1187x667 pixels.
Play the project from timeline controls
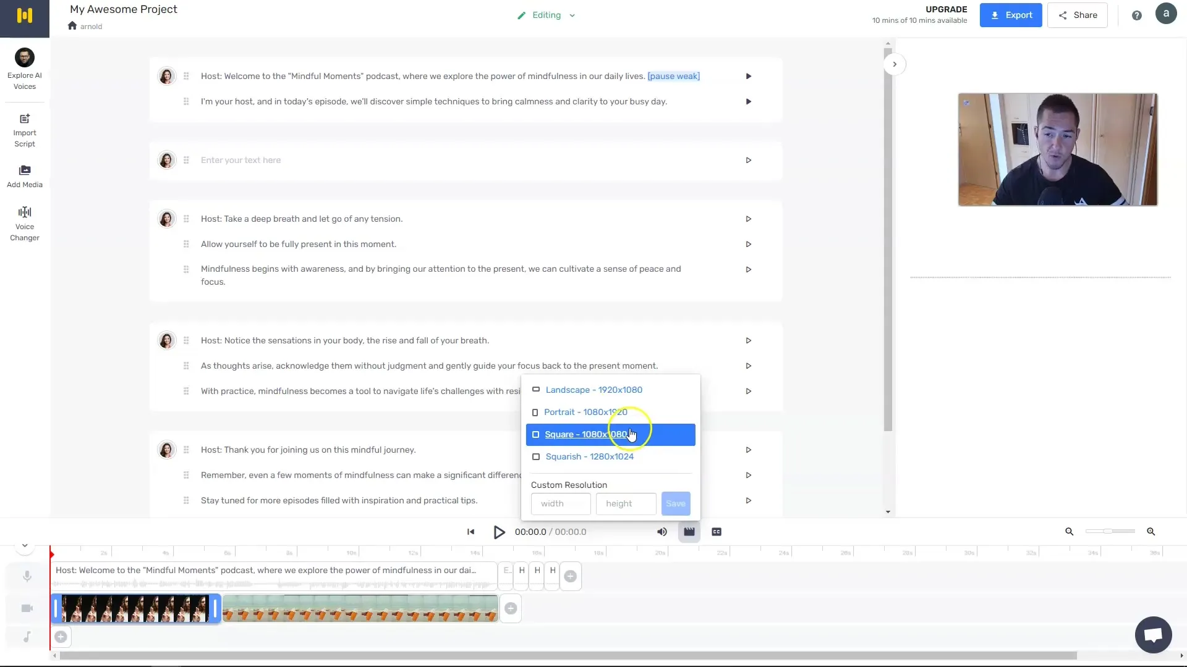click(499, 532)
